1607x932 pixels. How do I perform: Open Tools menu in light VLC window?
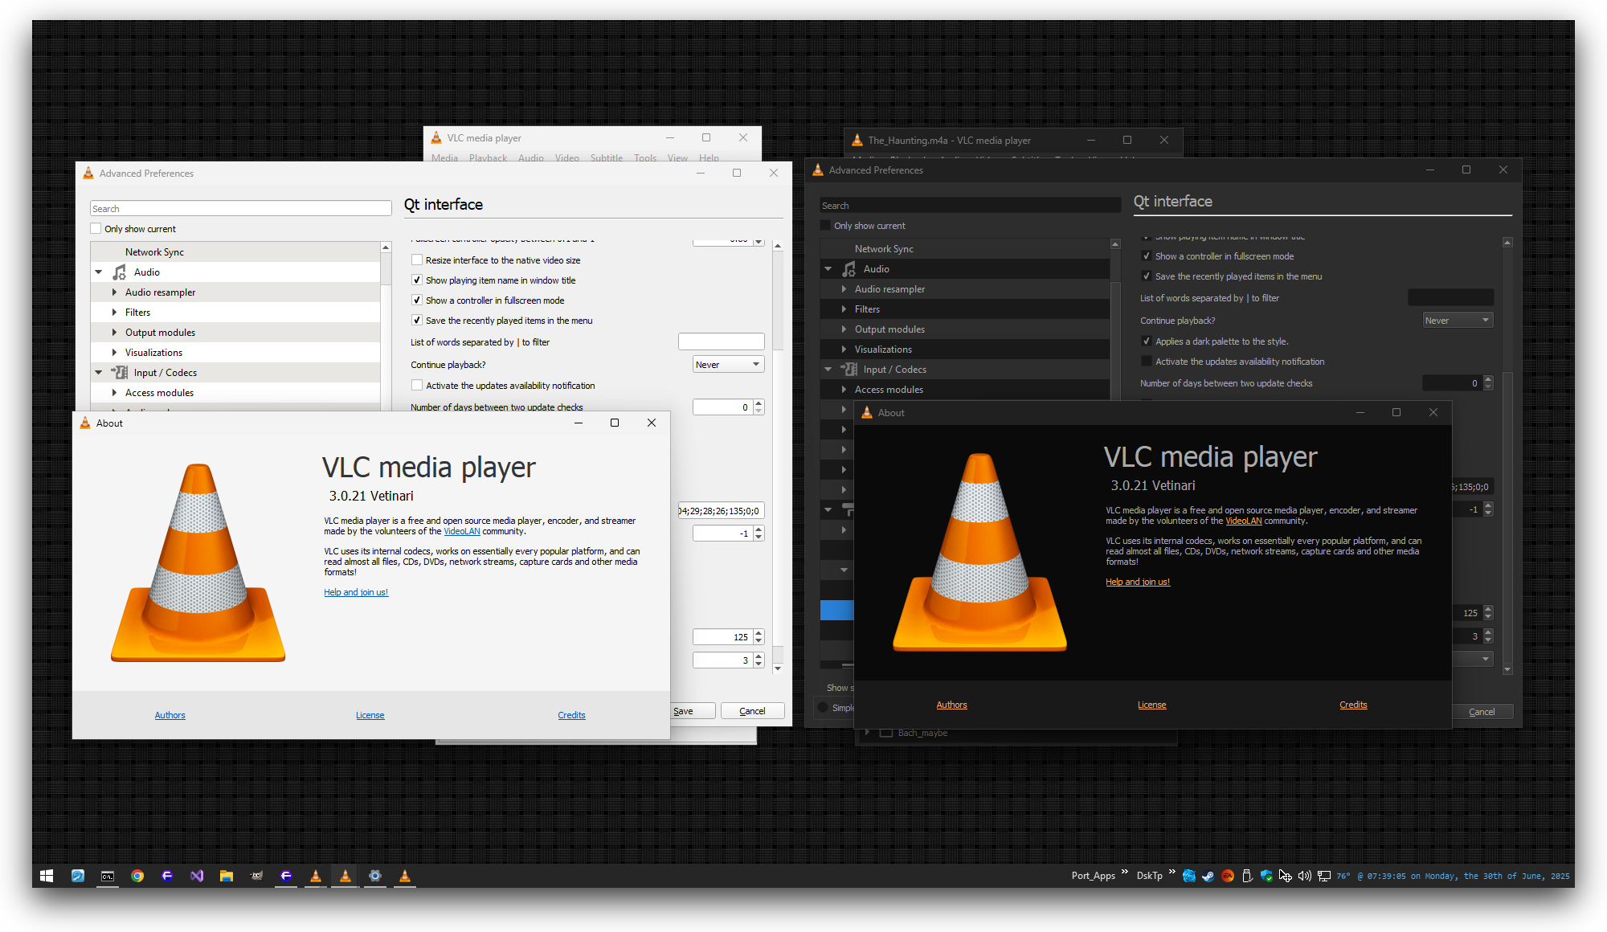[x=645, y=158]
